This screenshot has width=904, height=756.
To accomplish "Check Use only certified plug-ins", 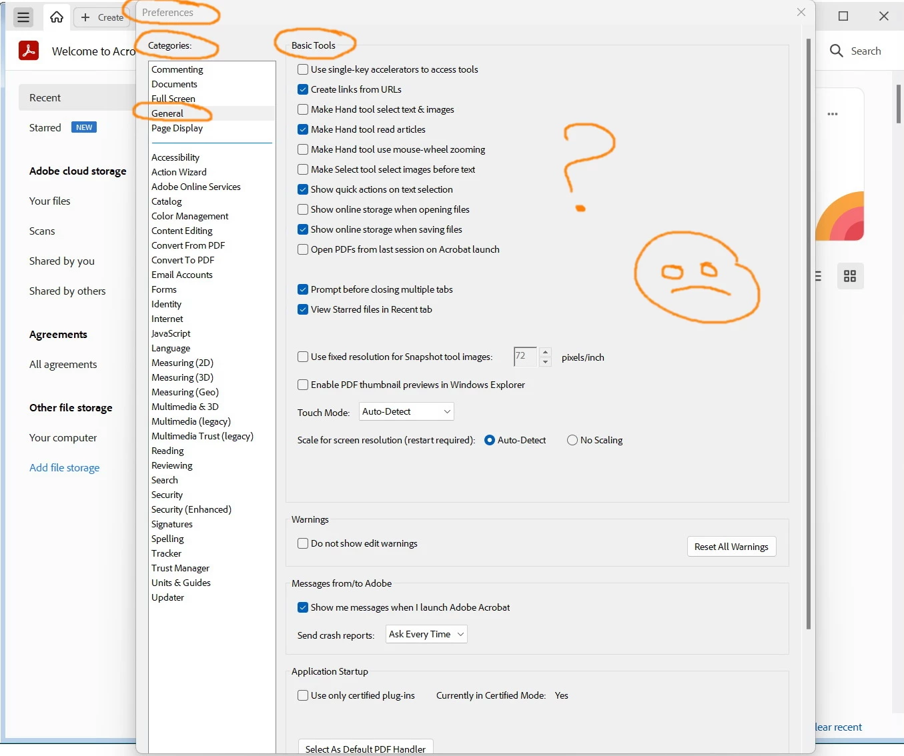I will point(303,695).
